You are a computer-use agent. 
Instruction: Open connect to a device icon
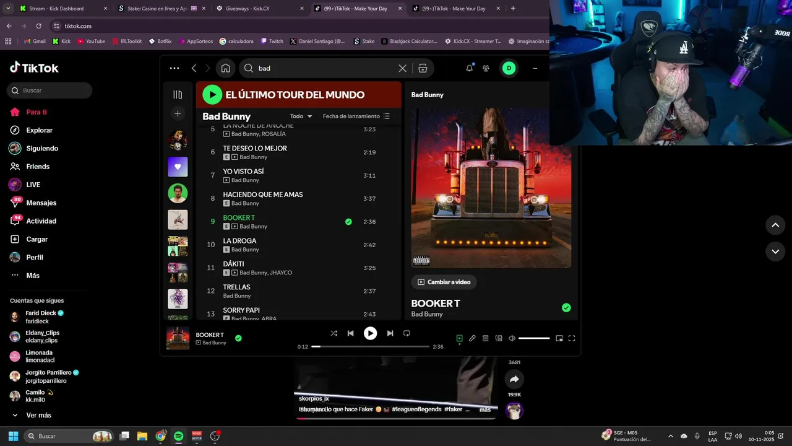pyautogui.click(x=499, y=338)
